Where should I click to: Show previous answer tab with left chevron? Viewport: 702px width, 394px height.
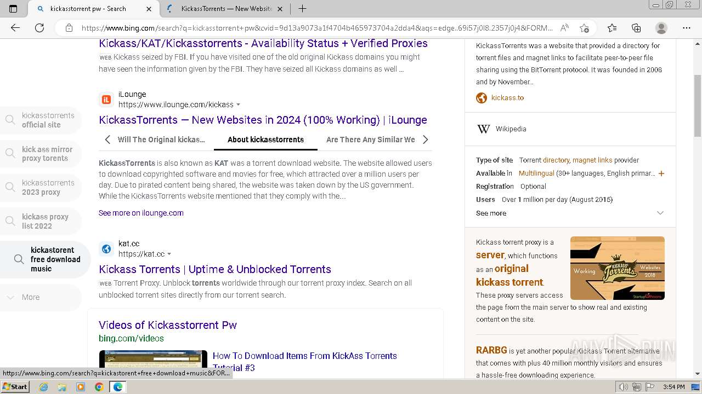coord(107,140)
